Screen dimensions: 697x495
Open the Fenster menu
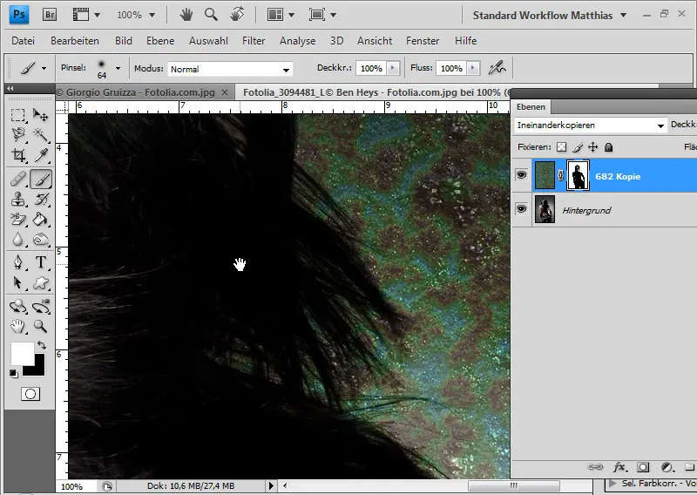(x=423, y=41)
